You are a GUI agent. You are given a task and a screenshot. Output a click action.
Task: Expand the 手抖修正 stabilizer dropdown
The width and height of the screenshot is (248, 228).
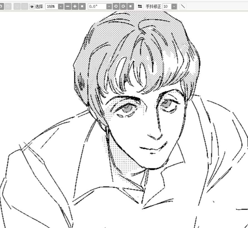(174, 6)
